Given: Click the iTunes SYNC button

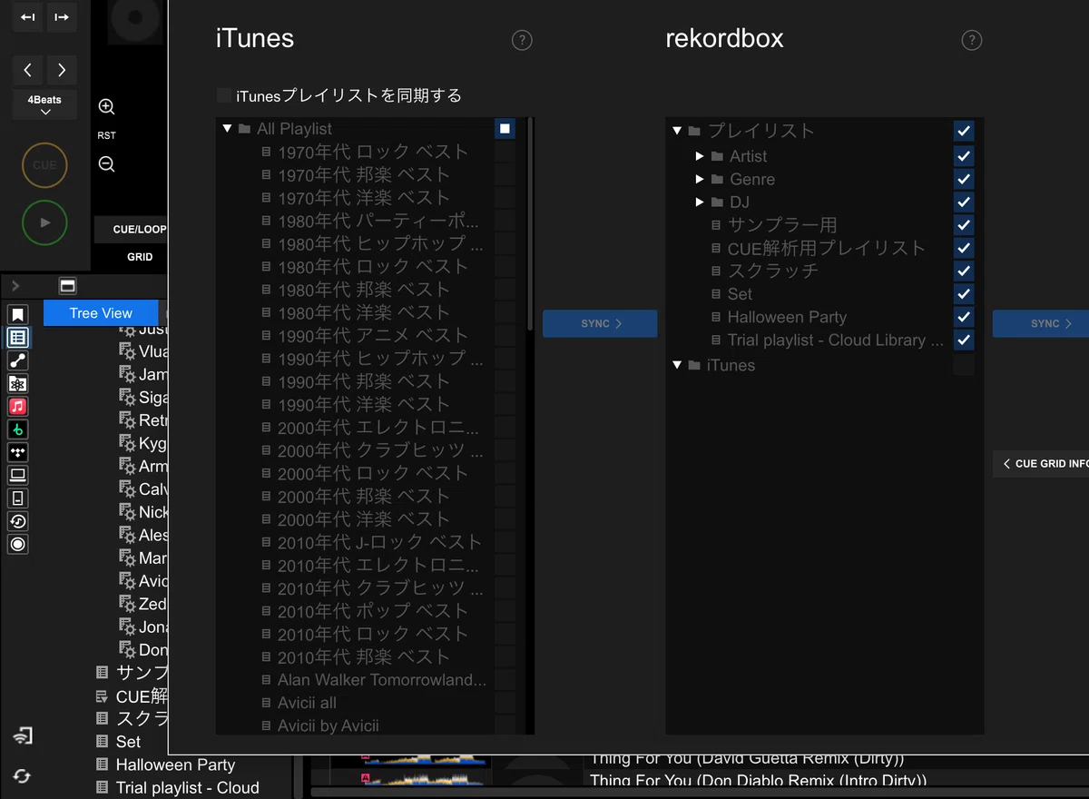Looking at the screenshot, I should point(600,324).
